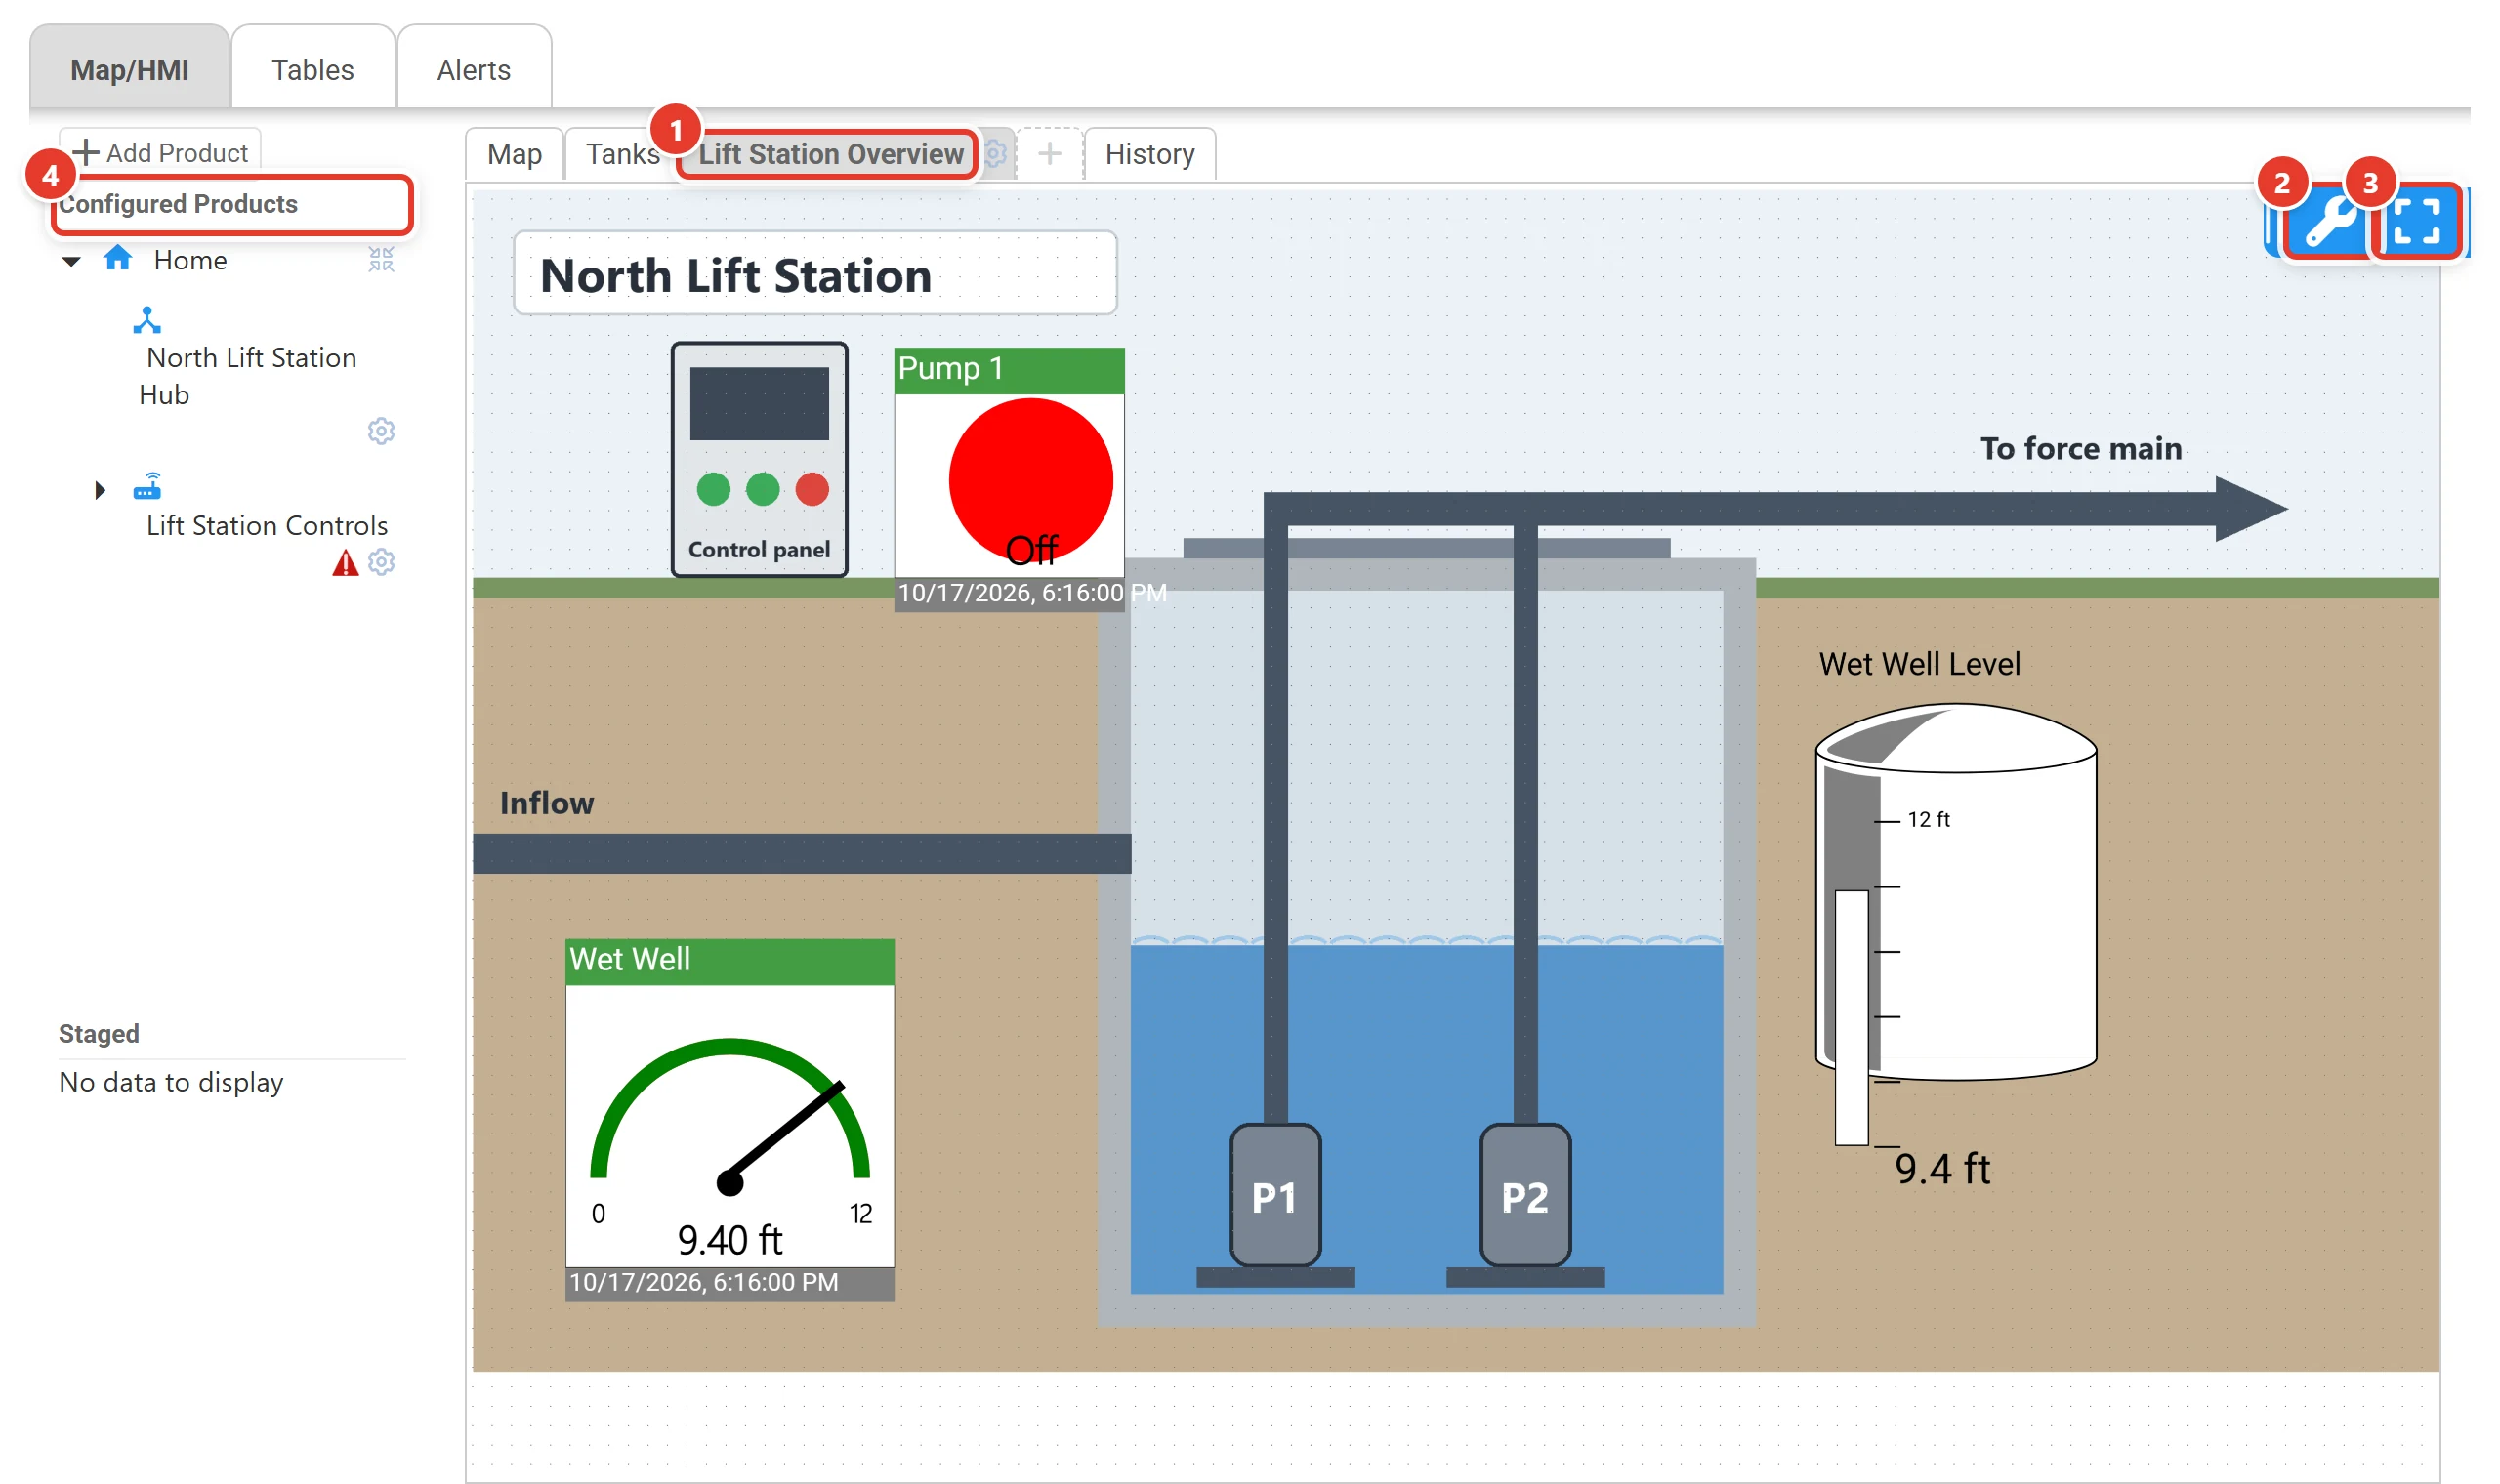Click the P2 pump graphic

pyautogui.click(x=1525, y=1196)
